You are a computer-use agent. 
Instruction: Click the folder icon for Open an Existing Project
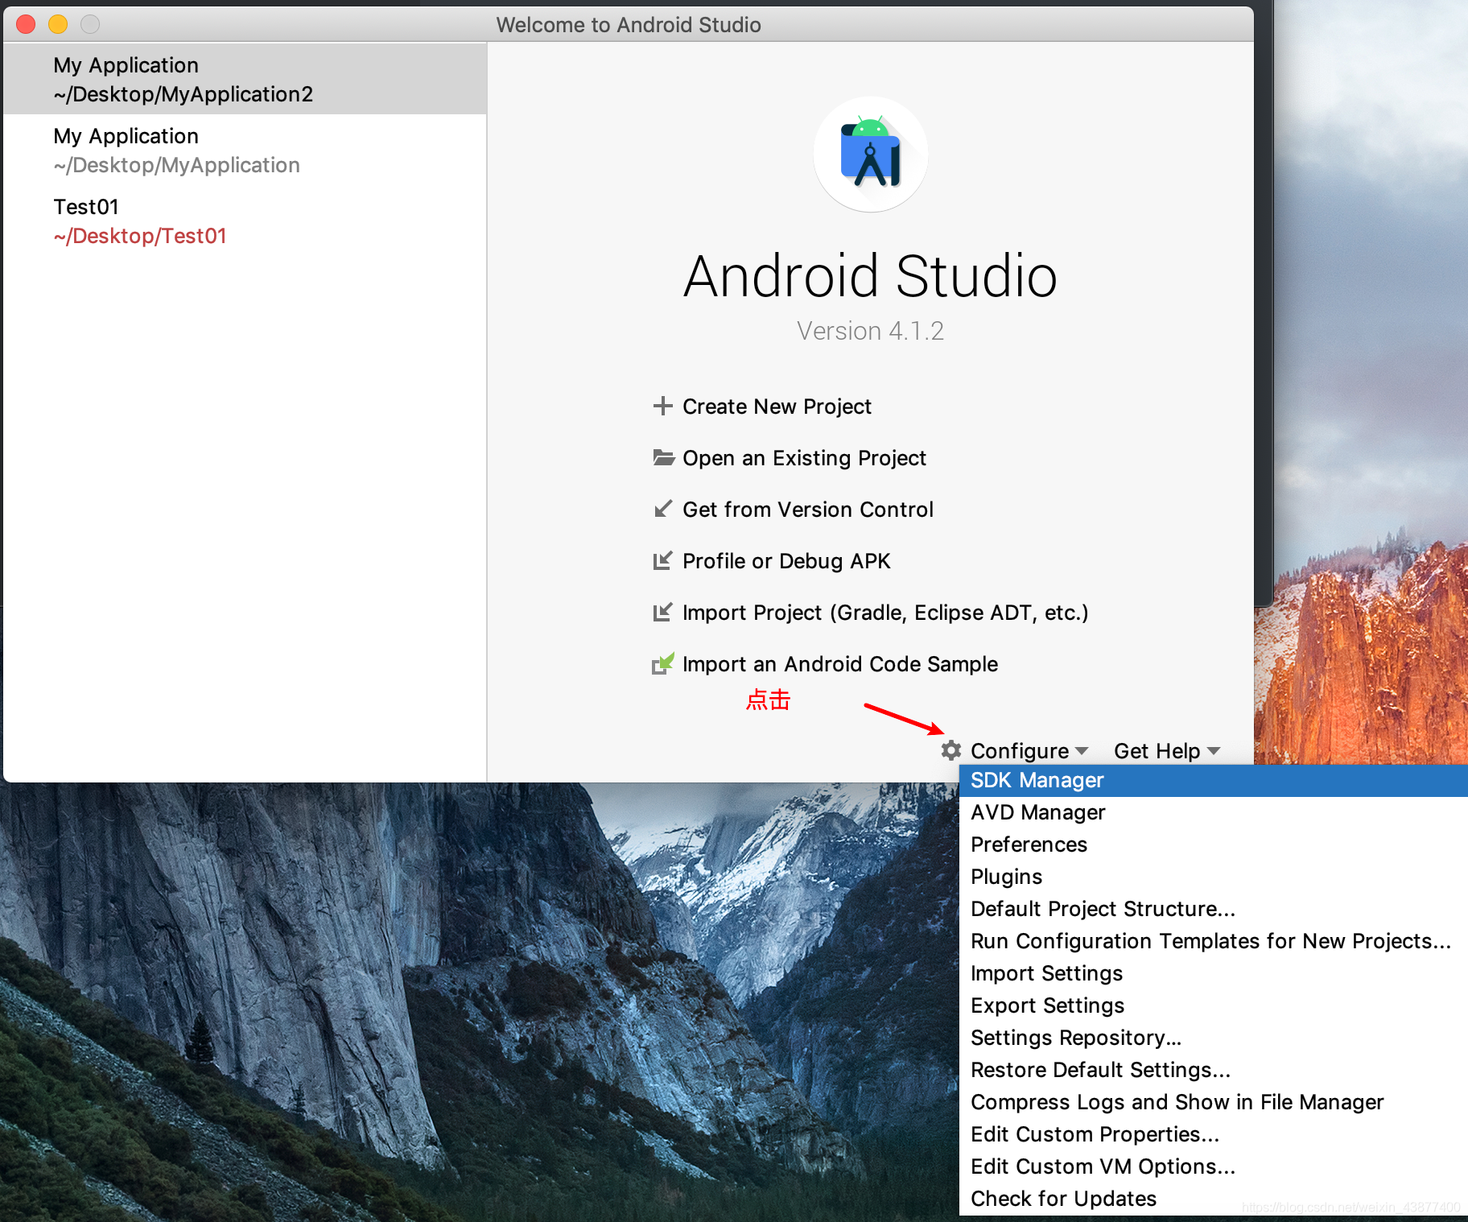(663, 457)
